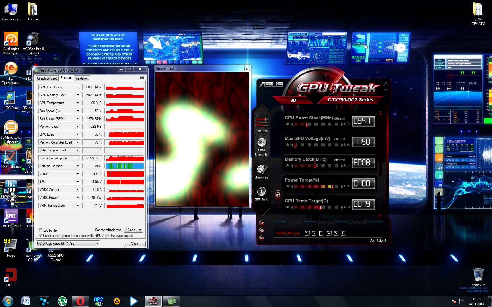Select profile 1 in GPU Tweak
Viewport: 492px width, 307px height.
307,233
